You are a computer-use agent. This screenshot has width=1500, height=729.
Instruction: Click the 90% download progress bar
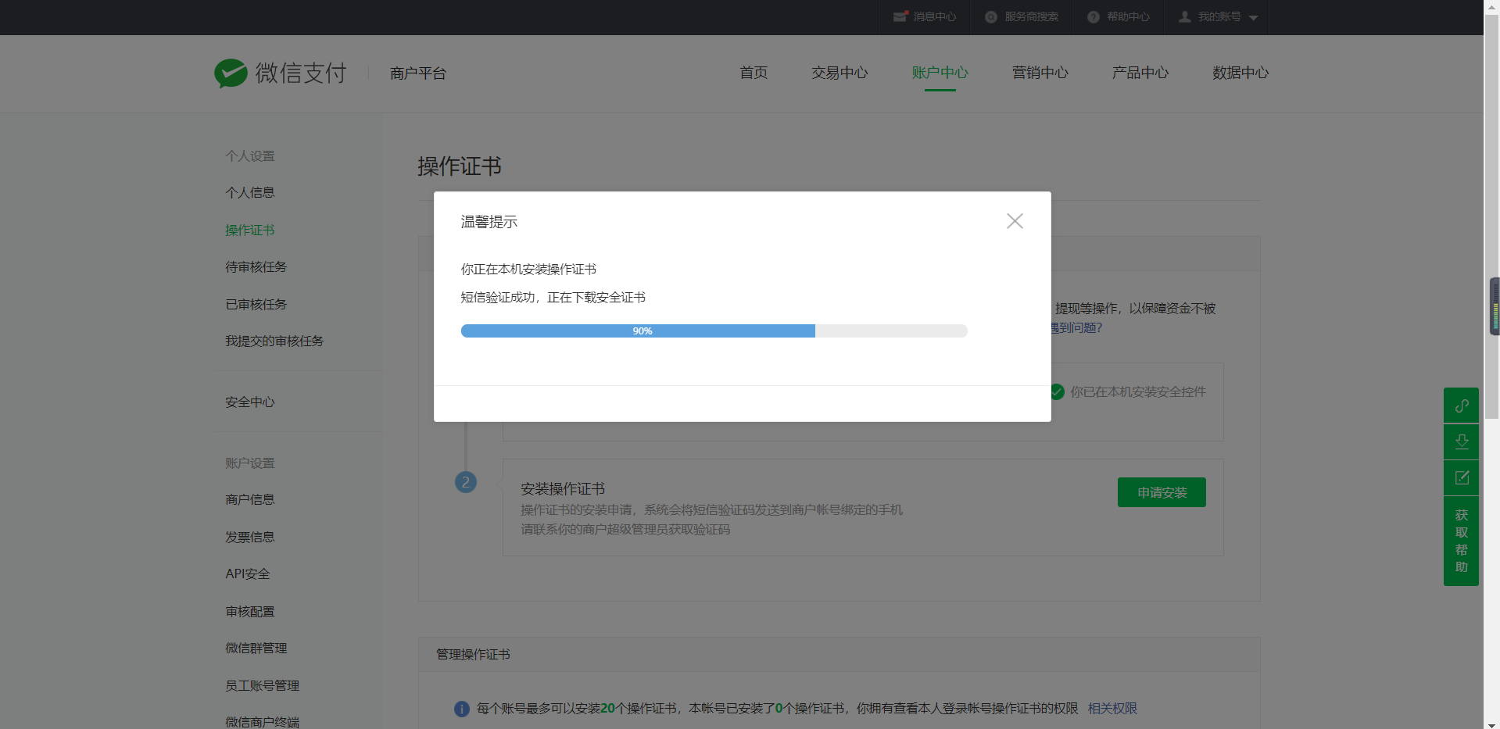pyautogui.click(x=714, y=331)
